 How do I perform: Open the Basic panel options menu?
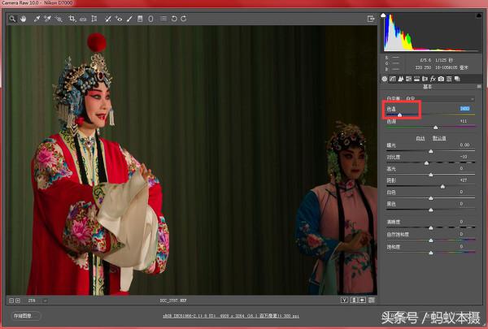(x=479, y=86)
